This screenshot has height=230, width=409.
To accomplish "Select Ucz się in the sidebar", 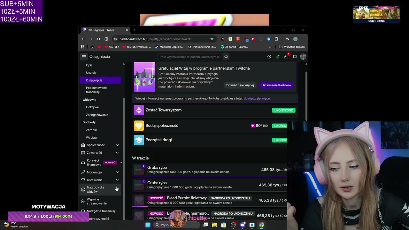I will coord(91,73).
